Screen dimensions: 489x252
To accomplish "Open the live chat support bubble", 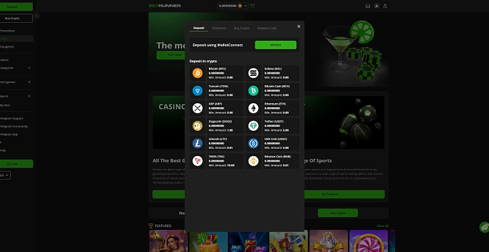I will click(484, 227).
